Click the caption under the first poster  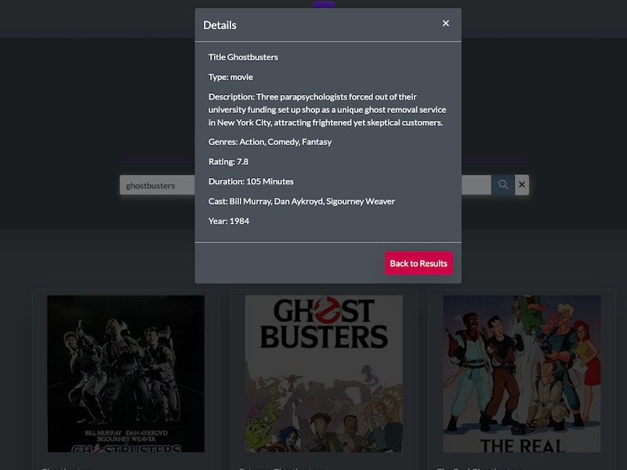click(71, 467)
